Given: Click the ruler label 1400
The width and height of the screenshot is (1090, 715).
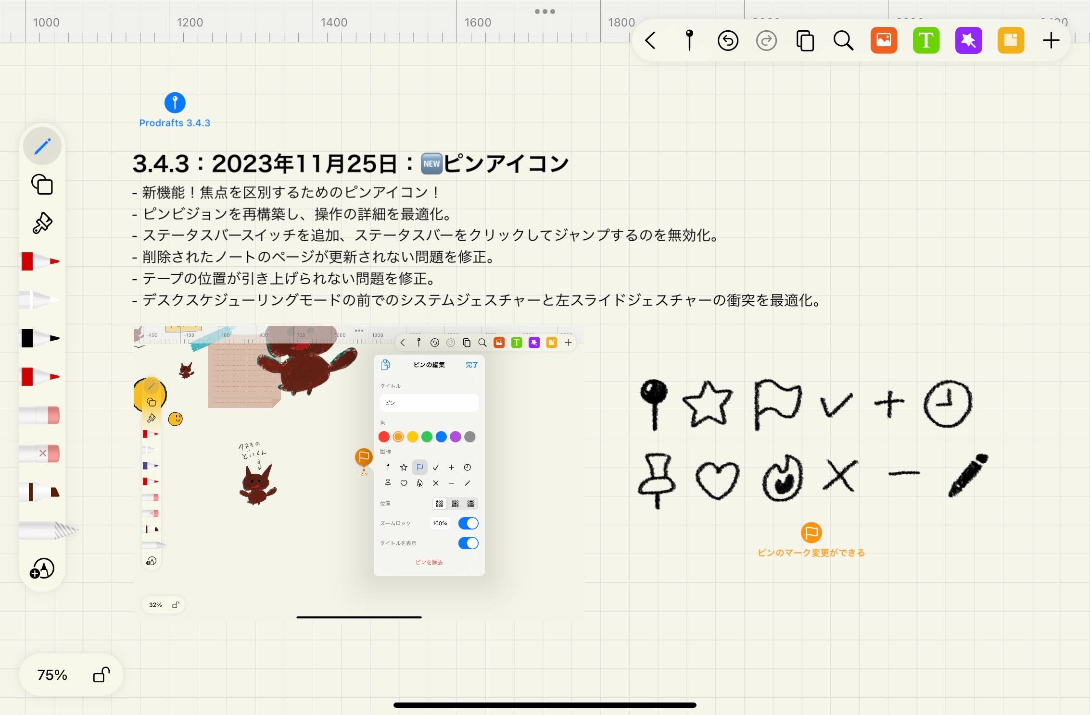Looking at the screenshot, I should coord(334,23).
